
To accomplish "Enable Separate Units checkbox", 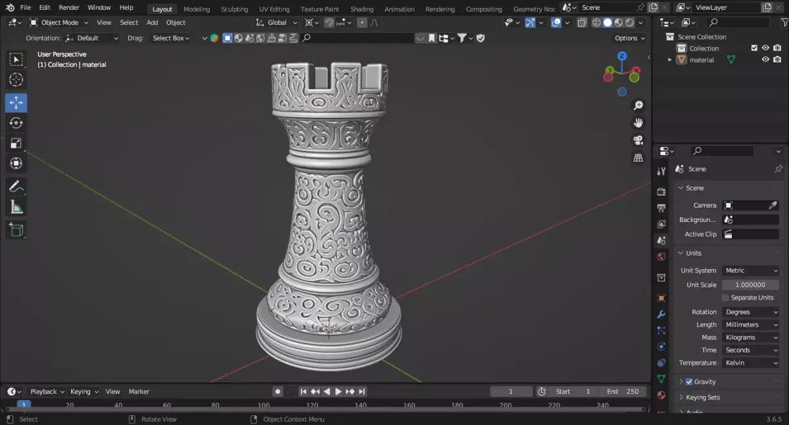I will pos(726,298).
